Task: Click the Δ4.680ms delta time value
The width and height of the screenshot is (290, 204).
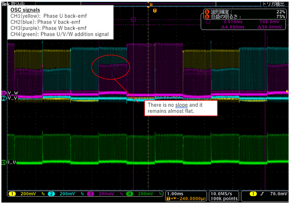Action: point(233,27)
